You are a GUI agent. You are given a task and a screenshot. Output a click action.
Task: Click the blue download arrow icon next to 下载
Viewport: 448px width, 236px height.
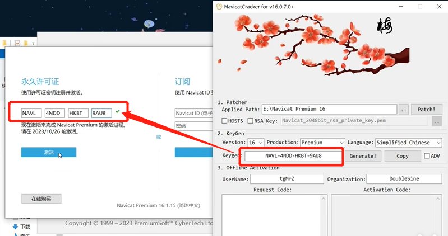(x=16, y=226)
